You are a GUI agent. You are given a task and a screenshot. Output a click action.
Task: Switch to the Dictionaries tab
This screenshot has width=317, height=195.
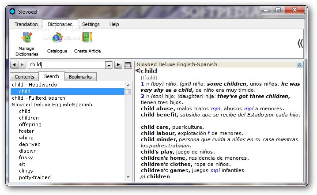pos(60,24)
